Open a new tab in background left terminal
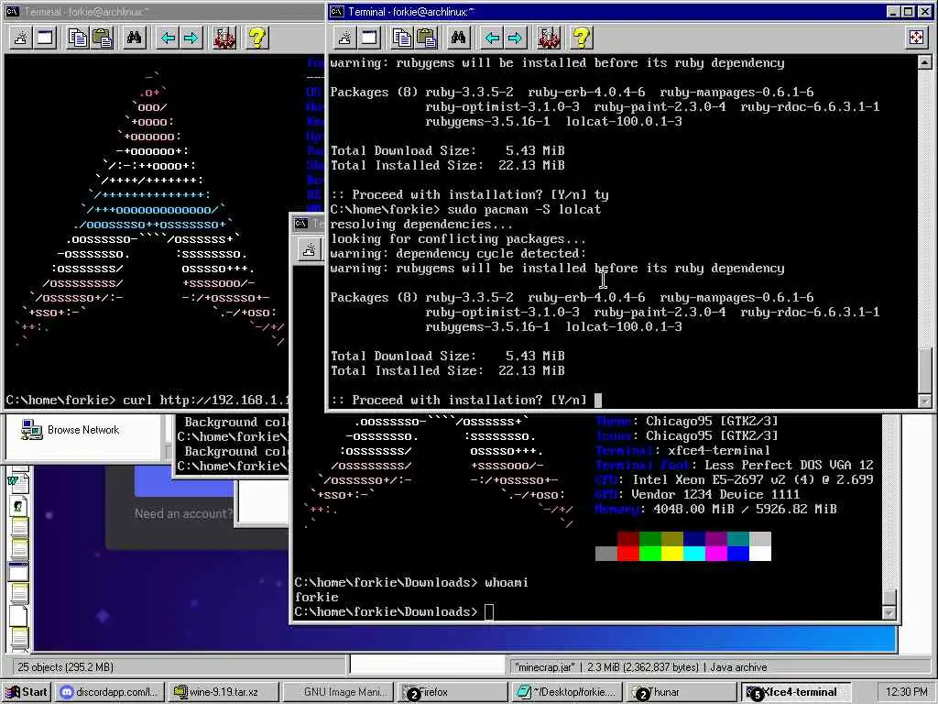The height and width of the screenshot is (704, 938). [x=21, y=38]
